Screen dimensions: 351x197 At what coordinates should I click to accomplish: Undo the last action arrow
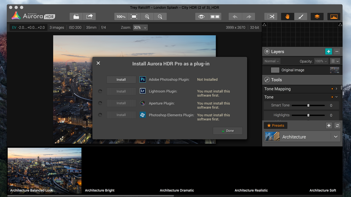[x=235, y=16]
